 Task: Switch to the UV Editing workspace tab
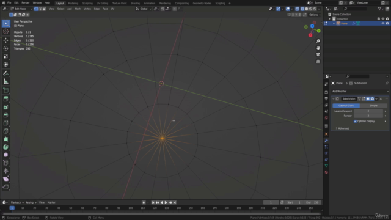102,3
